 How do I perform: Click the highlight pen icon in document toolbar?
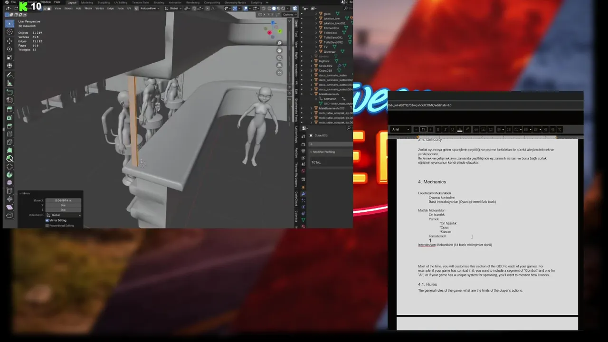click(467, 129)
